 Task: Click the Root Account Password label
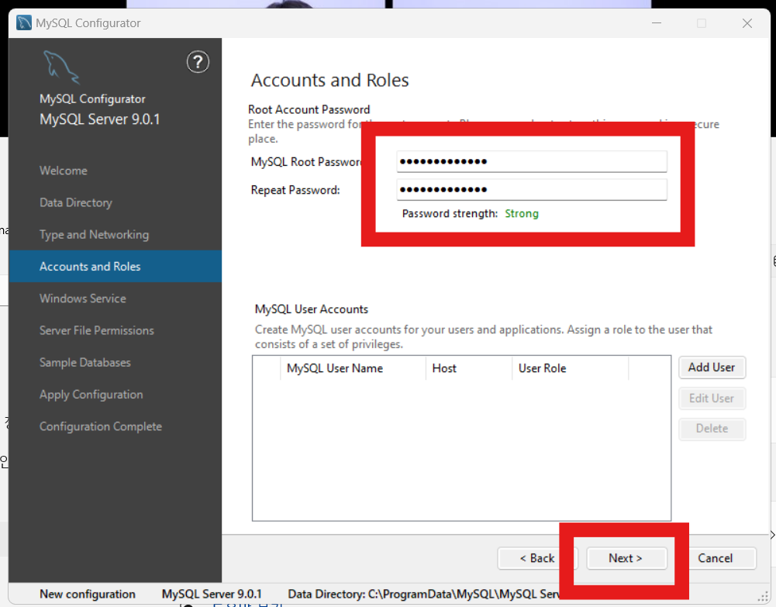point(309,109)
